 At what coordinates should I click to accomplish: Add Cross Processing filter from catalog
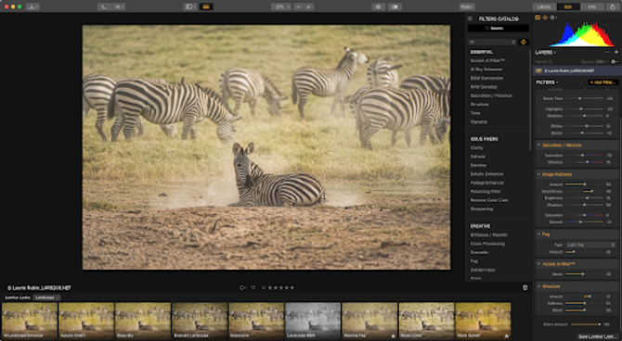(x=487, y=244)
